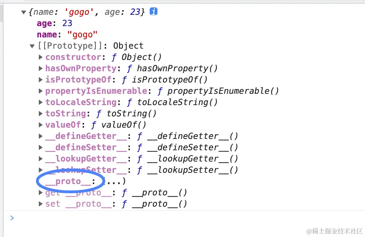Collapse the root object {name: 'gogo', age: 23}
This screenshot has height=237, width=365.
[24, 12]
